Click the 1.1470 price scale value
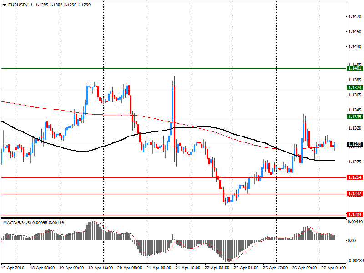This screenshot has width=364, height=273. (x=355, y=17)
